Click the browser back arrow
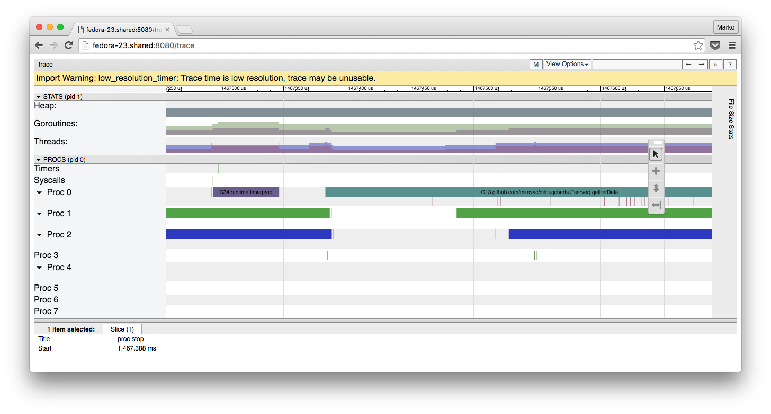Viewport: 771px width, 414px height. (39, 45)
